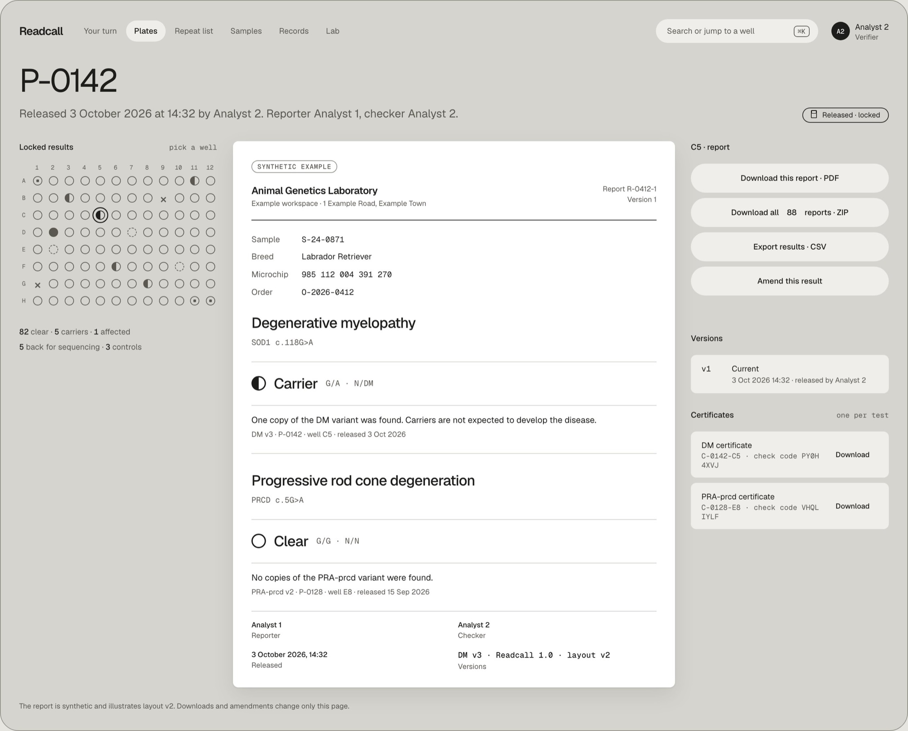
Task: Open the Your turn tab
Action: click(100, 31)
